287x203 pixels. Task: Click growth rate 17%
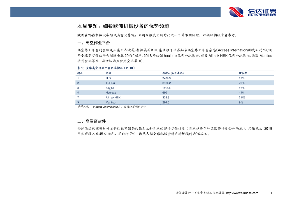coord(241,78)
